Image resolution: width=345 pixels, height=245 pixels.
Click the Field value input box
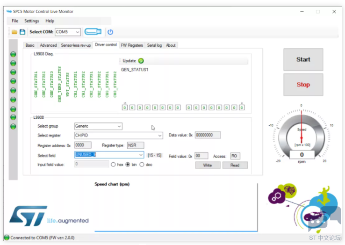[x=201, y=156]
